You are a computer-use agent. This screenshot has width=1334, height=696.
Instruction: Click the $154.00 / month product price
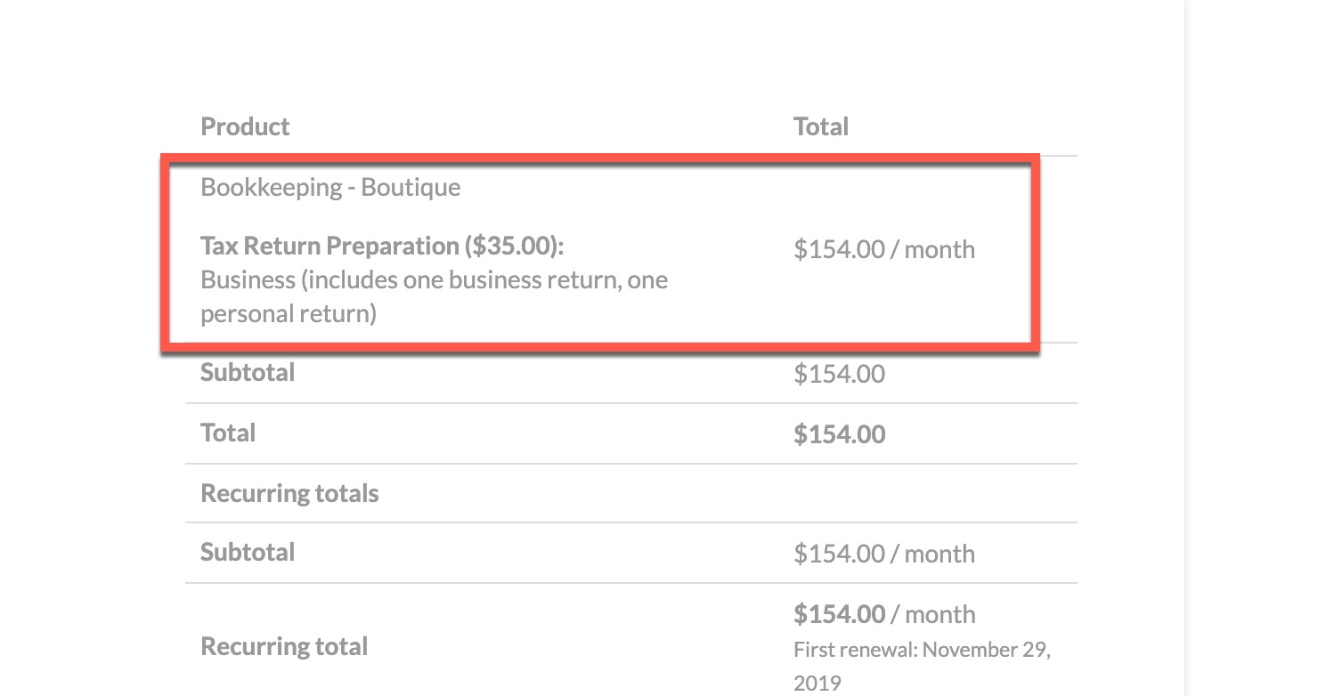(x=884, y=249)
